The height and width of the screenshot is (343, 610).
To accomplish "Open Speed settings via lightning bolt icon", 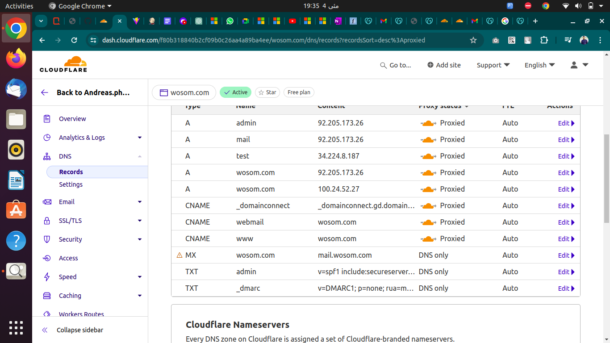I will 47,277.
